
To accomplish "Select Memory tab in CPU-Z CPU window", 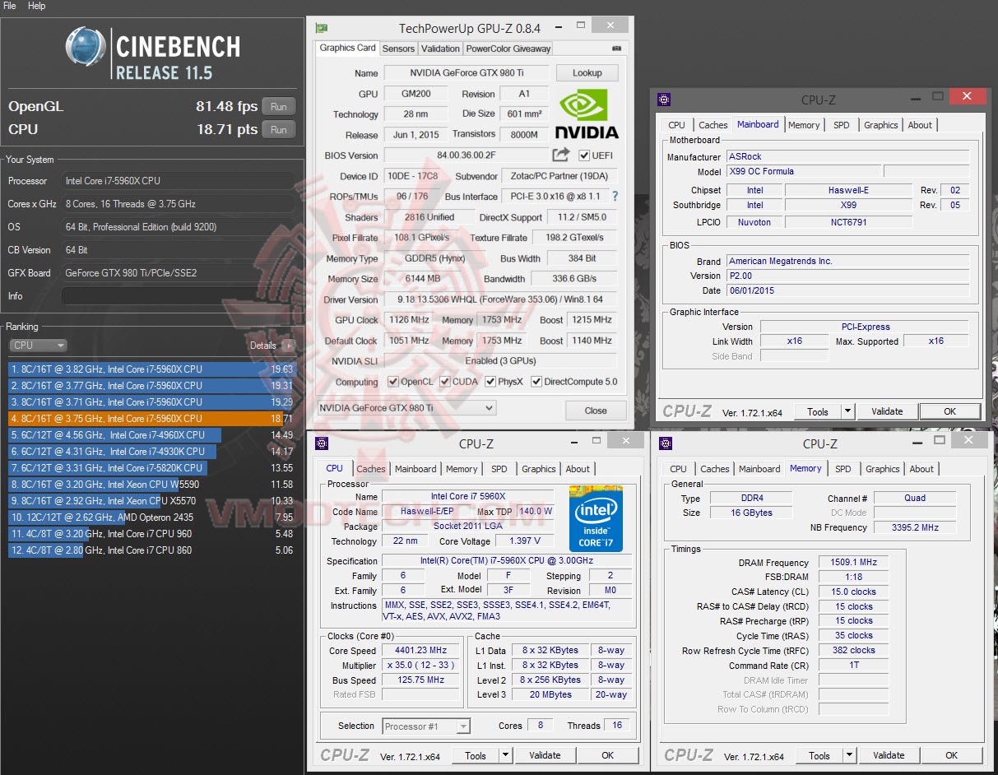I will coord(462,469).
